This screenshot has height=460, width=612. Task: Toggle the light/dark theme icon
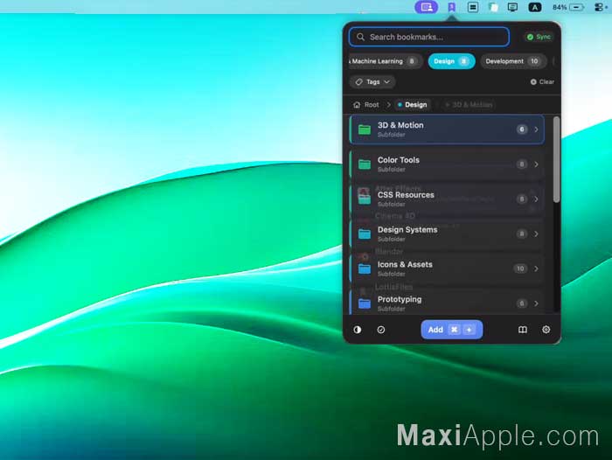[x=357, y=330]
